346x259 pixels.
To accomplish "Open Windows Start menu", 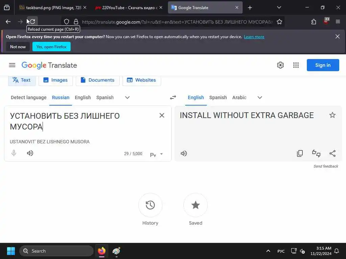I will (11, 251).
